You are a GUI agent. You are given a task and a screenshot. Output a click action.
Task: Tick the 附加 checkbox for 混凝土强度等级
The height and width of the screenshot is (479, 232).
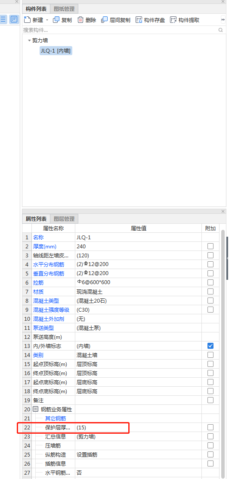click(x=210, y=310)
